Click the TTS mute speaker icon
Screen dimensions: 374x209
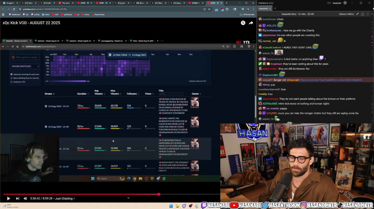tap(238, 42)
